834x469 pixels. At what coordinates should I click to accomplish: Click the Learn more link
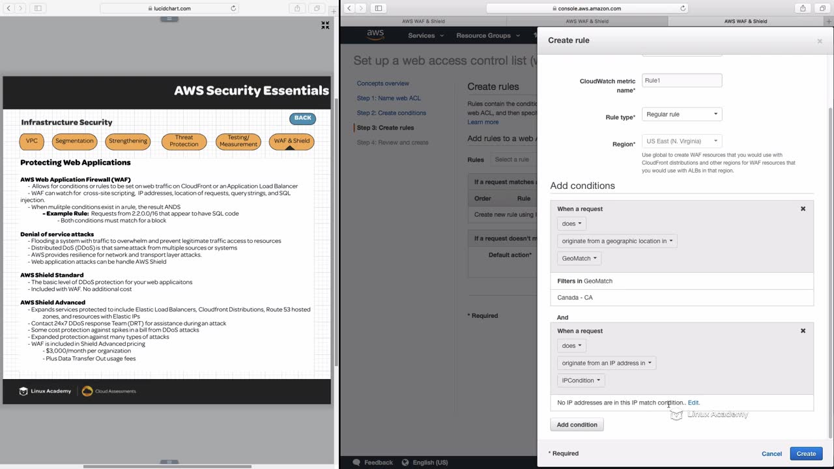(x=483, y=122)
